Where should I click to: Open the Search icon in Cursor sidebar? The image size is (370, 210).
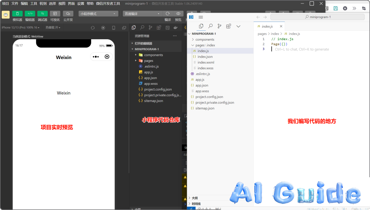pyautogui.click(x=210, y=26)
